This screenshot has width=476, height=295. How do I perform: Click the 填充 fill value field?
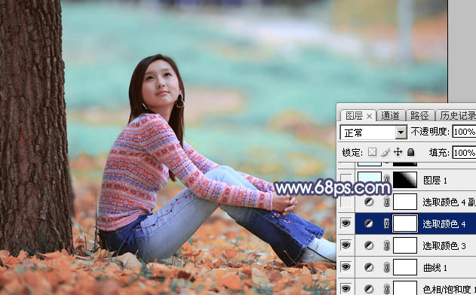(x=464, y=152)
